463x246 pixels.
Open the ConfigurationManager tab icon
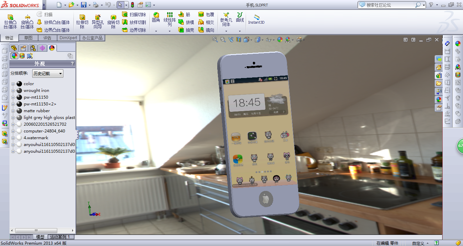[x=33, y=48]
